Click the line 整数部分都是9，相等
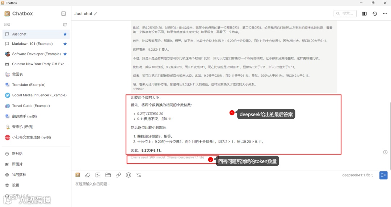The width and height of the screenshot is (391, 207). tap(155, 136)
